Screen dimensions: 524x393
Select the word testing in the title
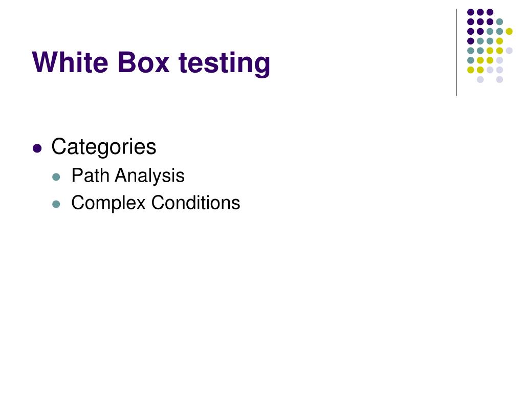point(225,63)
